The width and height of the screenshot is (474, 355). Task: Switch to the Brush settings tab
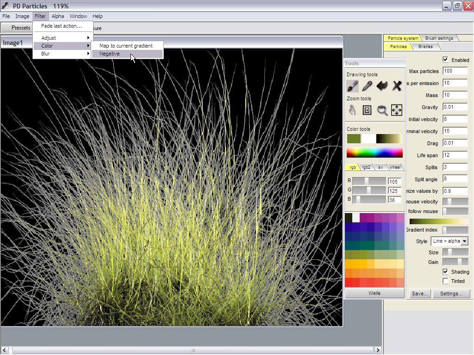click(x=439, y=38)
